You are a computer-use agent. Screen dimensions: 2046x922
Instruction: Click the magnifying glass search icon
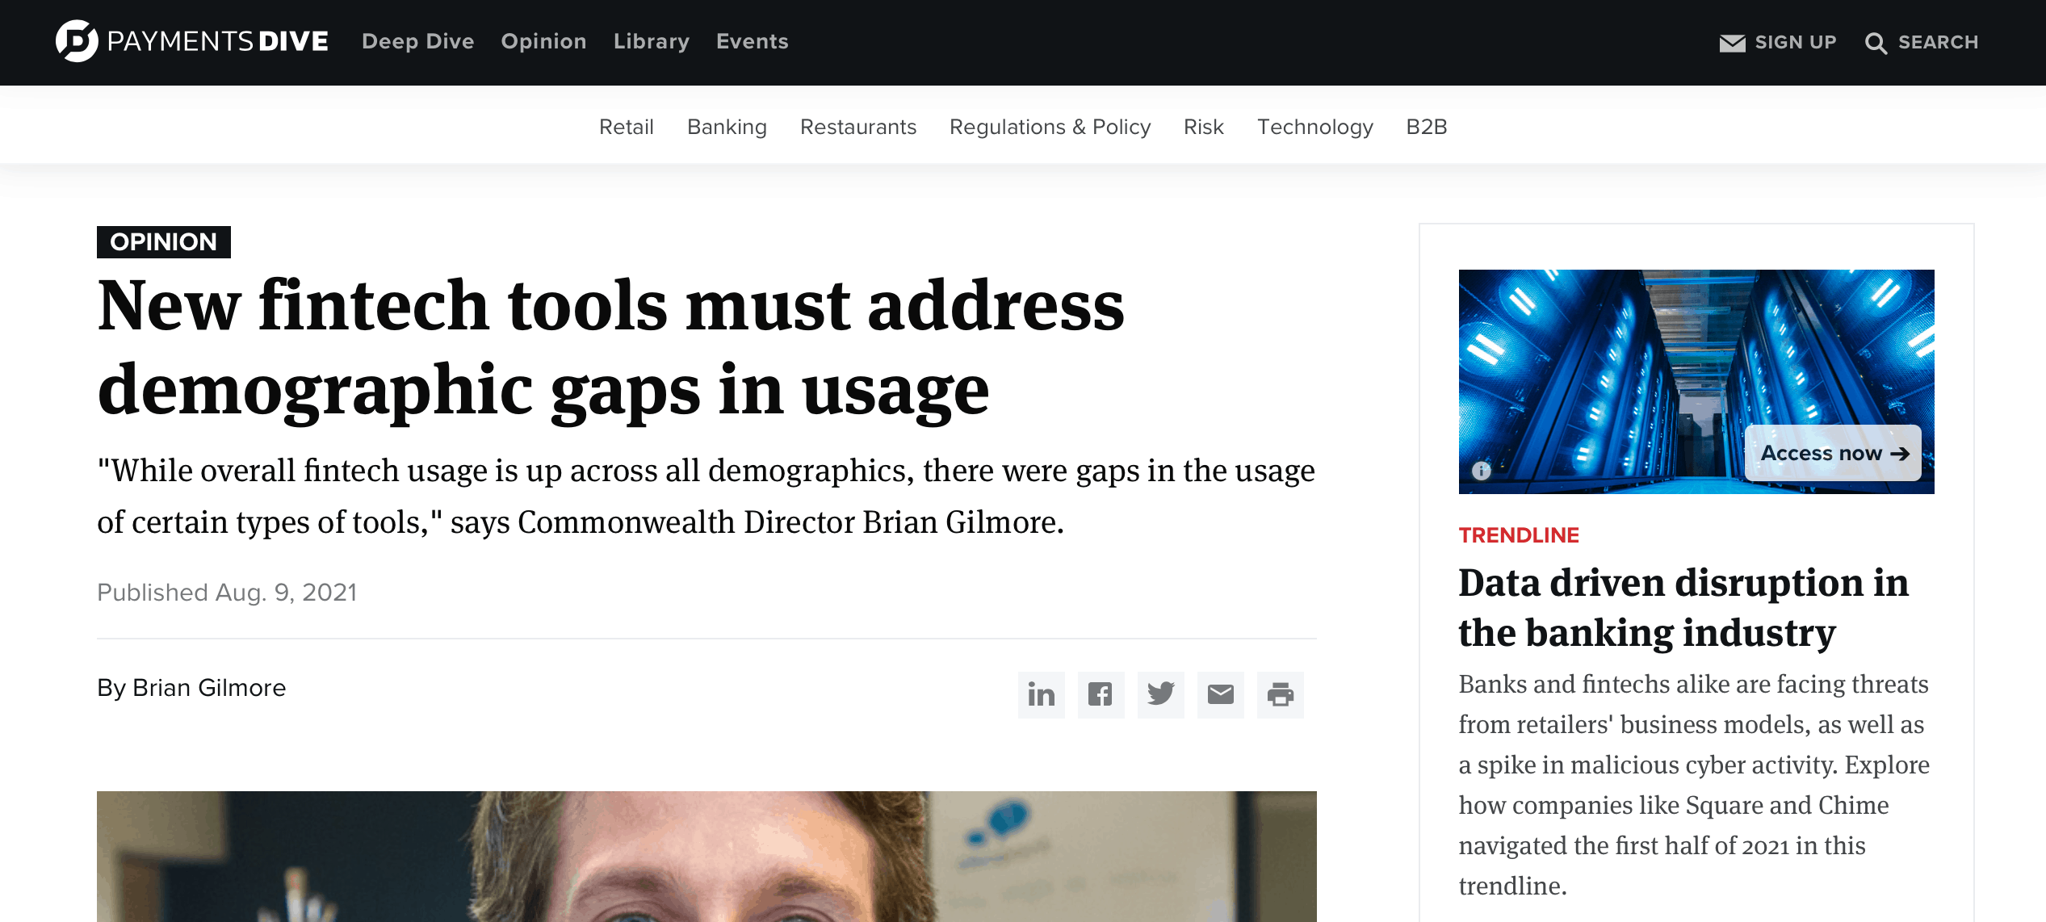[x=1876, y=44]
